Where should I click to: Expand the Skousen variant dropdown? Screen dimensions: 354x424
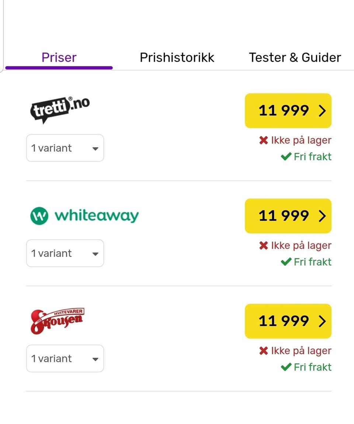(x=65, y=359)
